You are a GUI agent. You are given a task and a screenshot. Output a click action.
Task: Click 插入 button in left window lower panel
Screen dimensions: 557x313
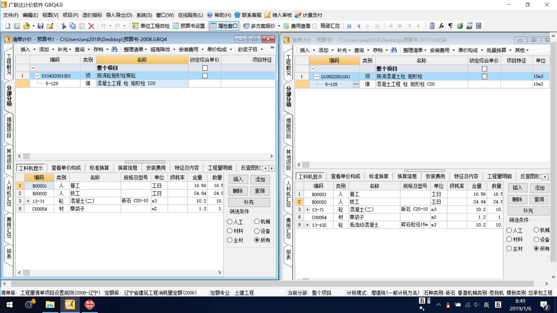pos(238,179)
